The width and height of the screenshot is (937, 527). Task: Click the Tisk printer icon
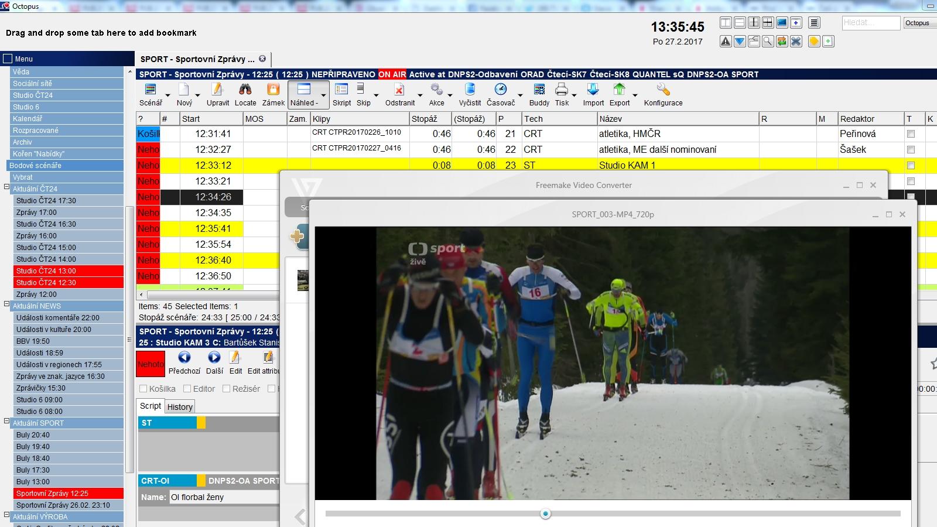[562, 90]
